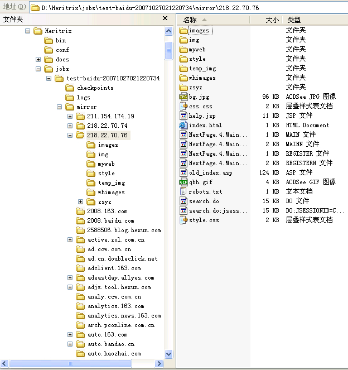
Task: Click the temp_img folder icon in file list
Action: [183, 69]
